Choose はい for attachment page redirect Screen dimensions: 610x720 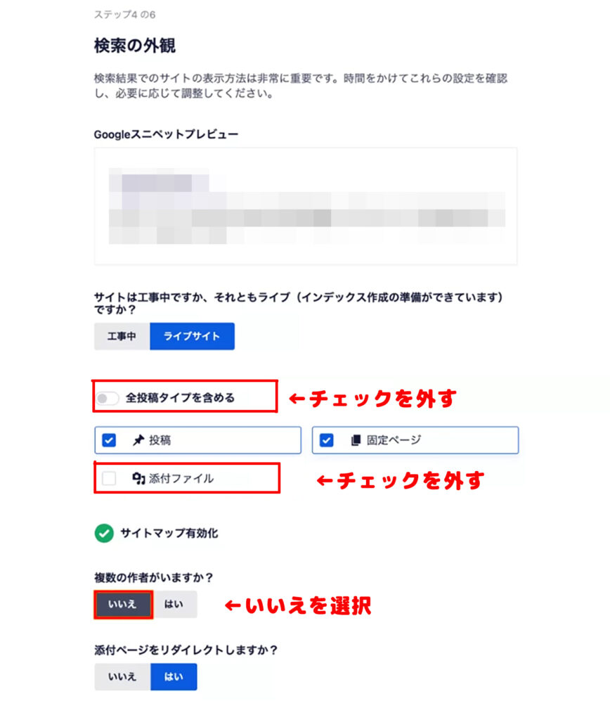174,677
